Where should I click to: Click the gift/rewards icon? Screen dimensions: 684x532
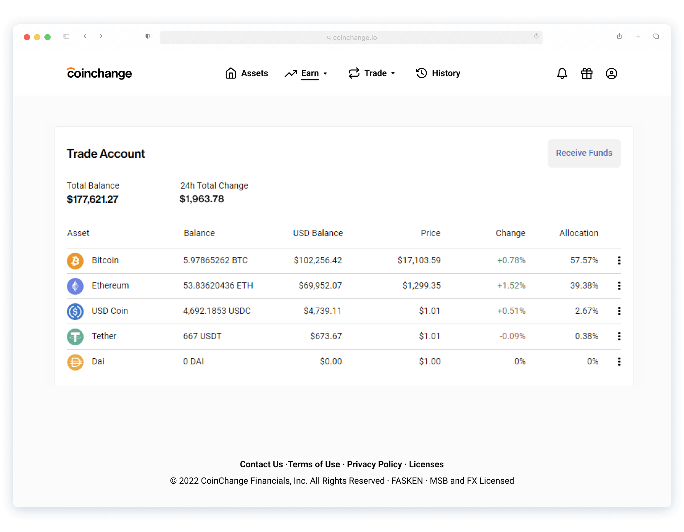tap(587, 73)
